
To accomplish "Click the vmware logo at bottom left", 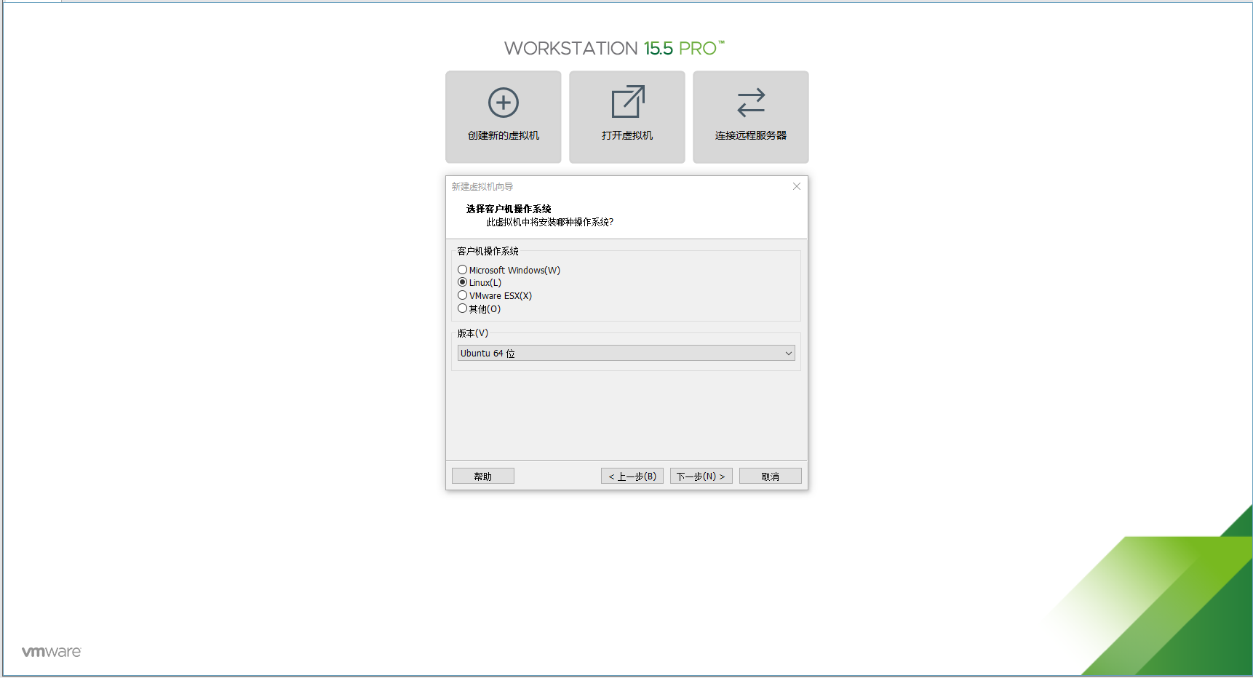I will tap(51, 651).
